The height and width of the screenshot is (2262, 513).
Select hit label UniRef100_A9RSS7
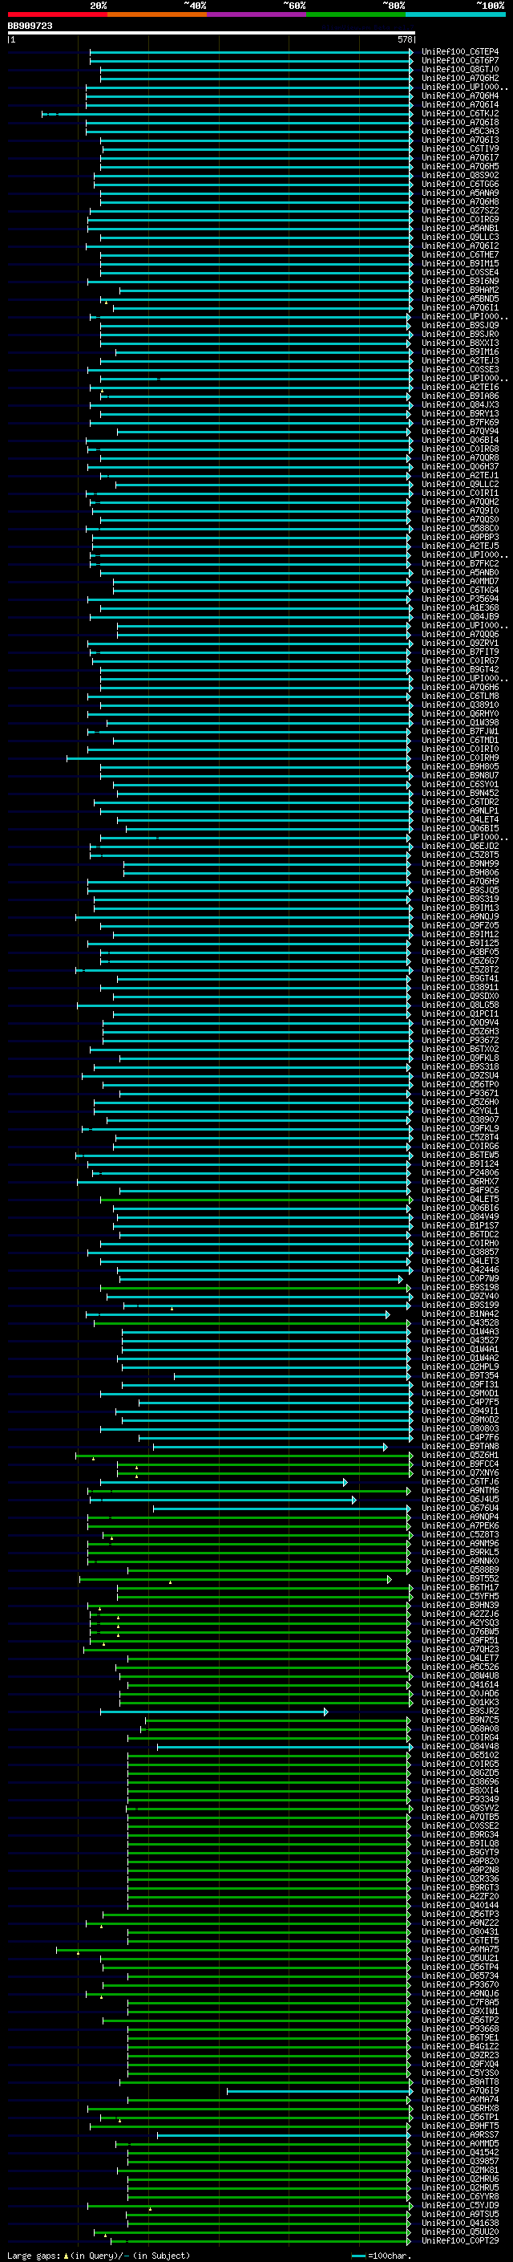[x=460, y=2134]
